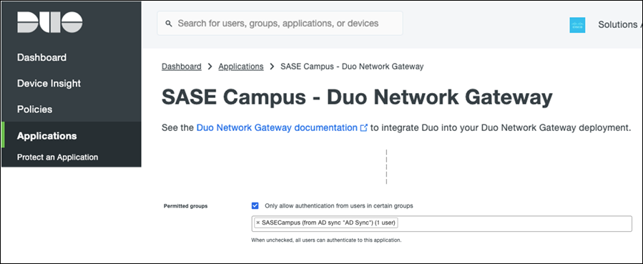
Task: Open Protect an Application submenu item
Action: (57, 157)
